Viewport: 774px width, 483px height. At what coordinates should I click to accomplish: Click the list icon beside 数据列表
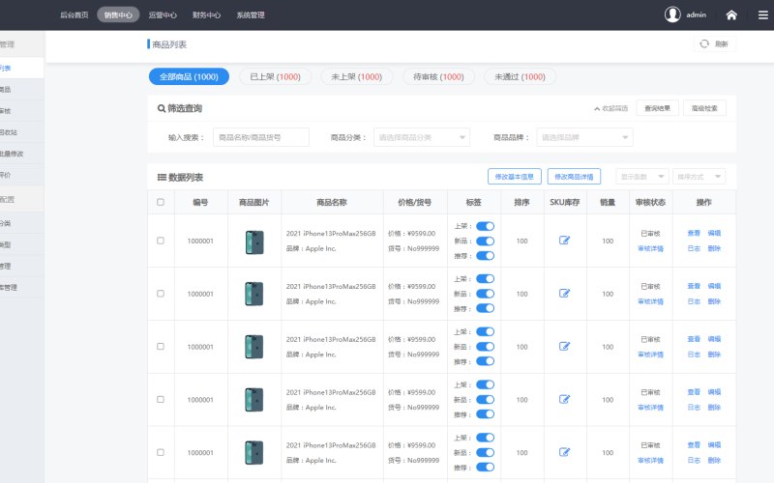(x=162, y=178)
